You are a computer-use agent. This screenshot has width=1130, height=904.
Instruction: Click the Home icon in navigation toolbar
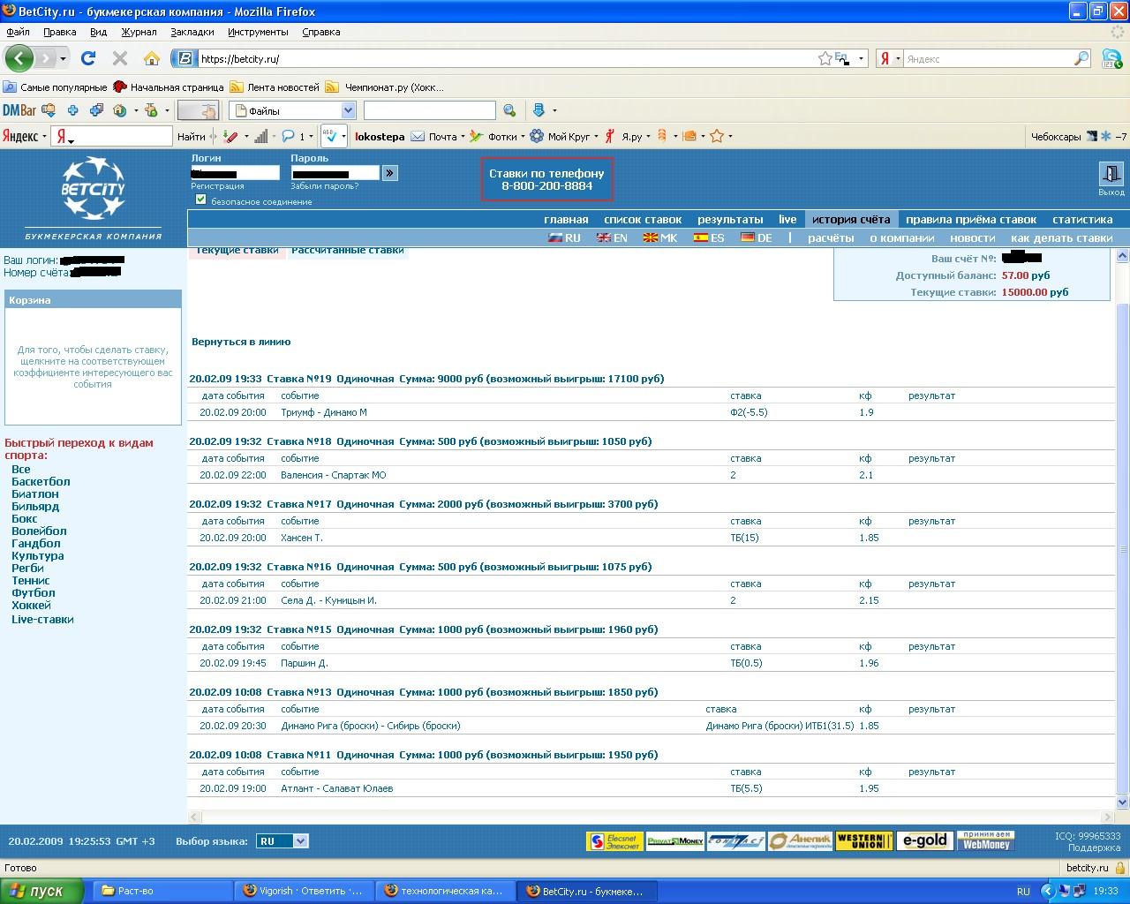pyautogui.click(x=152, y=58)
